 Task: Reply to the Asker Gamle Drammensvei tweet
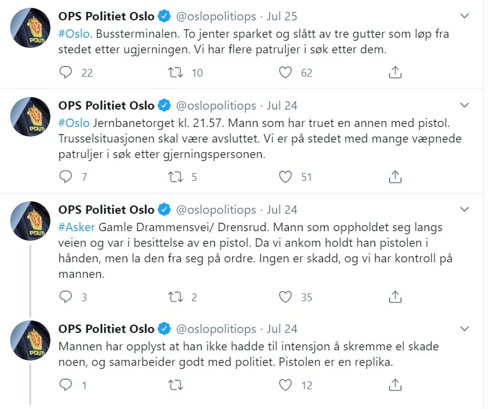pos(66,296)
